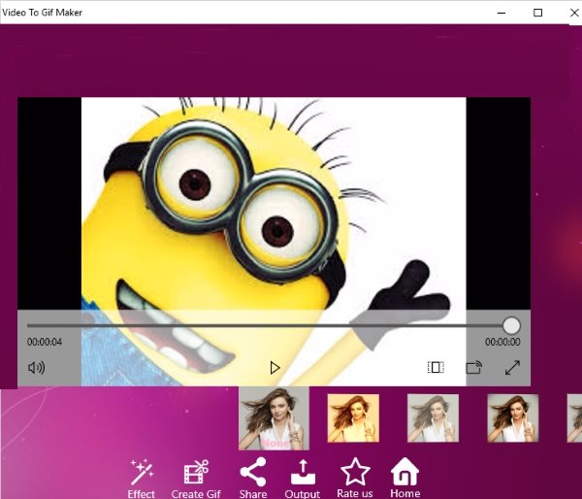This screenshot has width=582, height=499.
Task: Click the middle of the seek bar track
Action: 269,325
